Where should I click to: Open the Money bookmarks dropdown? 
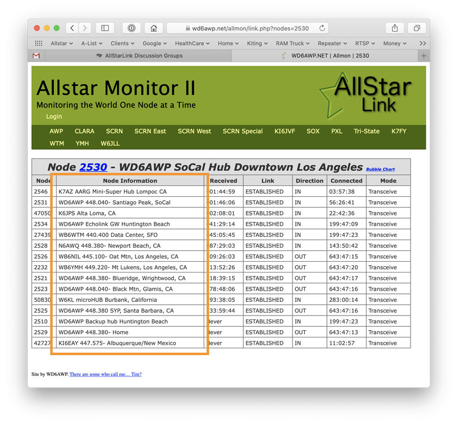click(394, 43)
